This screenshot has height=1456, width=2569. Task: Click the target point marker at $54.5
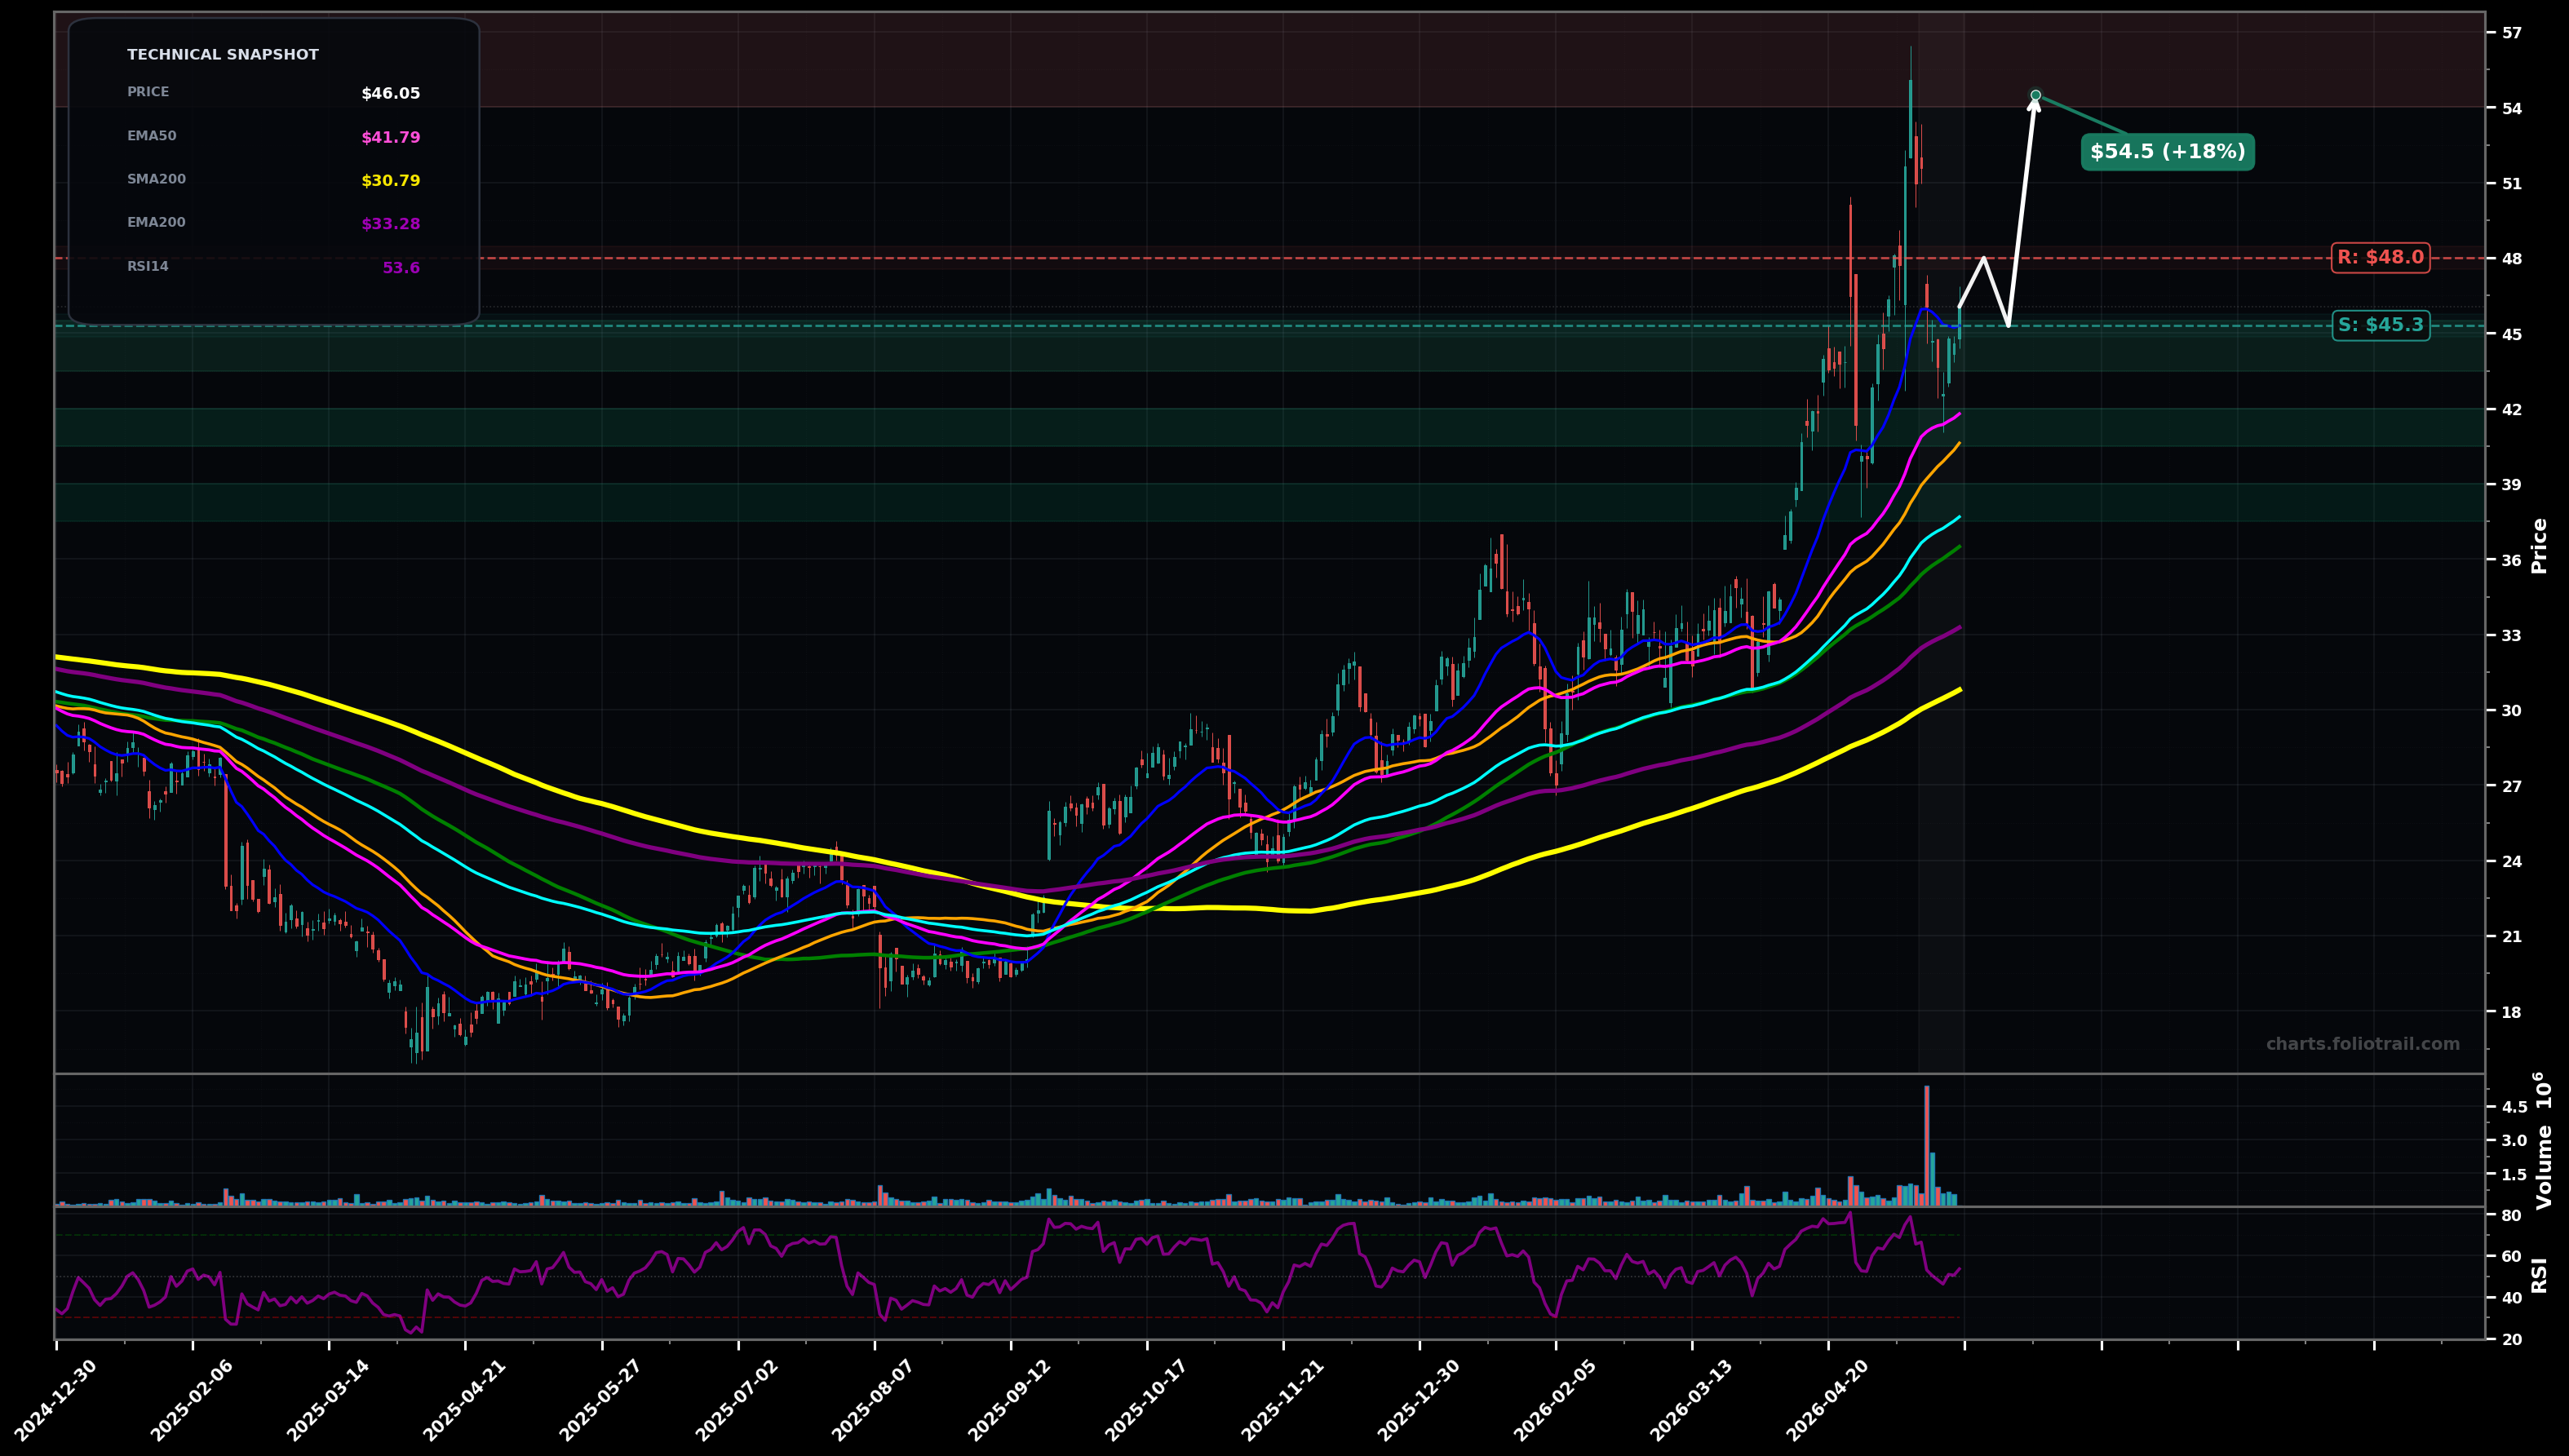2035,95
